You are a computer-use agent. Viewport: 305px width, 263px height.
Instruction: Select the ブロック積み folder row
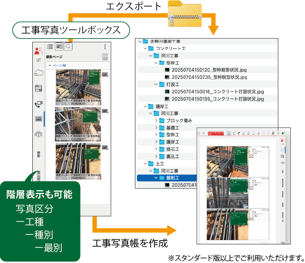[x=207, y=120]
